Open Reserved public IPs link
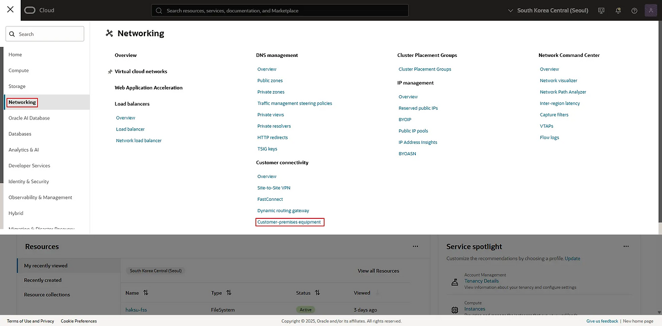The height and width of the screenshot is (326, 662). coord(418,108)
